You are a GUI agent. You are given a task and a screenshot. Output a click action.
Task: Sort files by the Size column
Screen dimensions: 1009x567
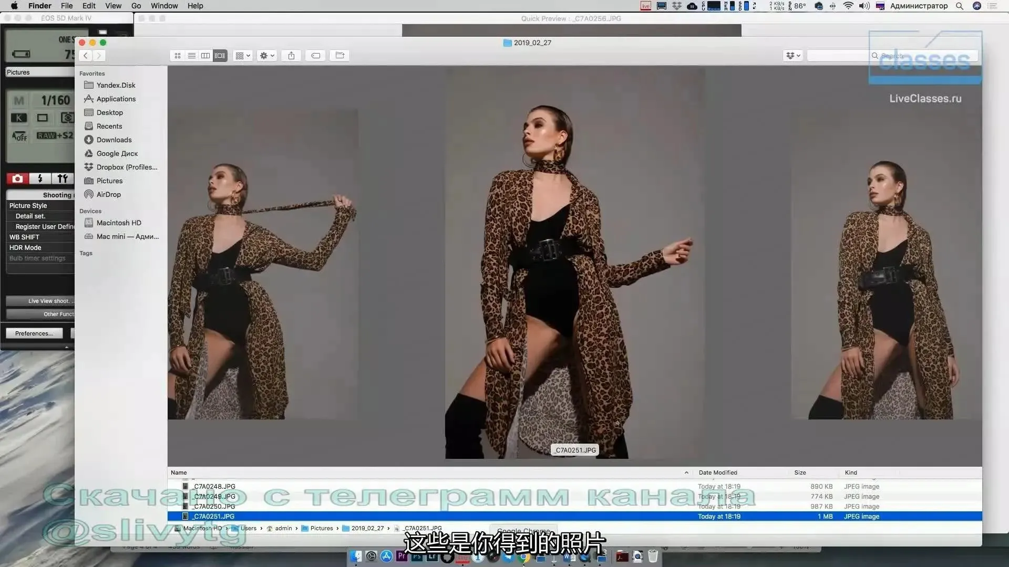click(x=800, y=472)
